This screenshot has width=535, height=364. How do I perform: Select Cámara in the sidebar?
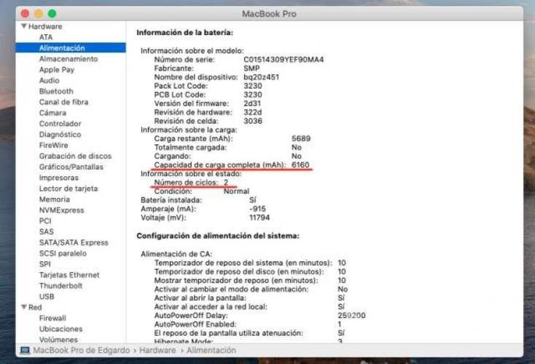point(52,113)
